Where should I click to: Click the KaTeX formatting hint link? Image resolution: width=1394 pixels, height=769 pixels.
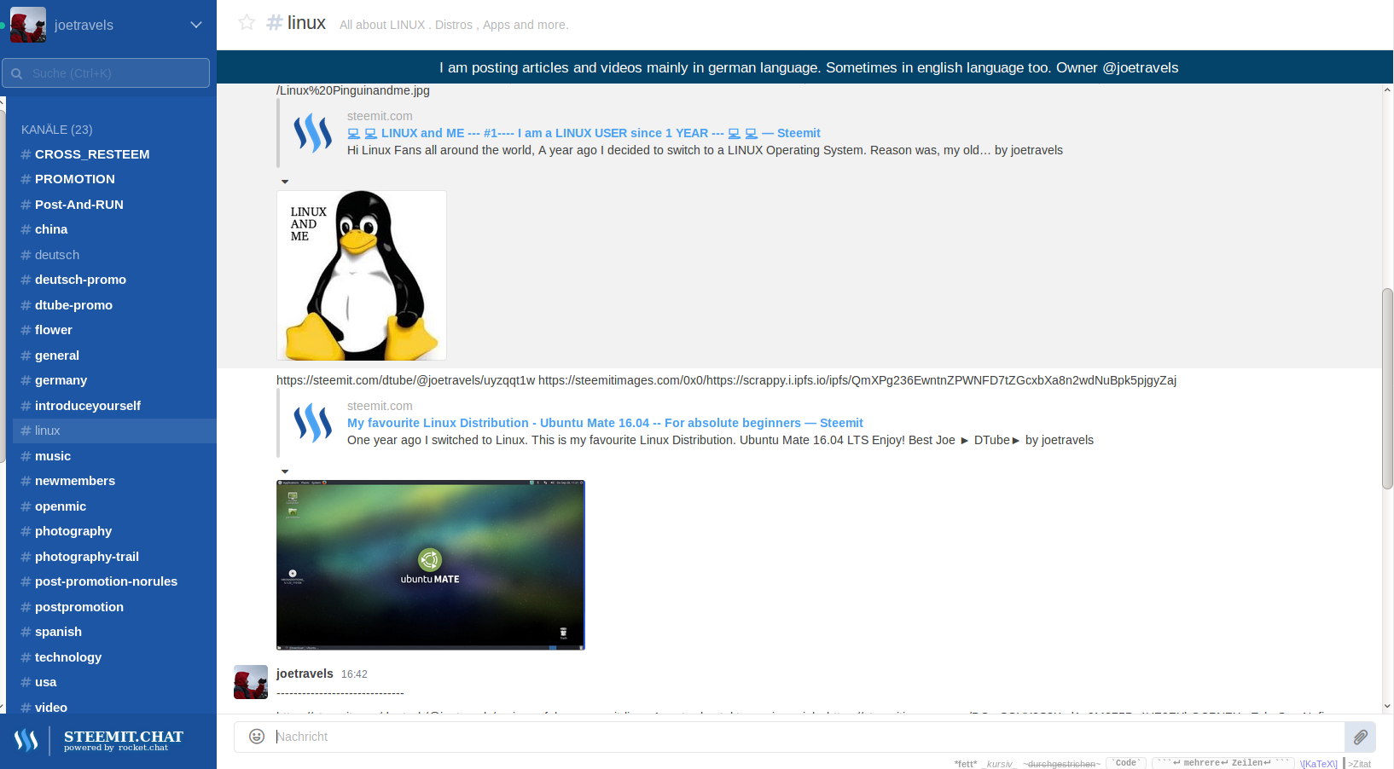tap(1318, 764)
